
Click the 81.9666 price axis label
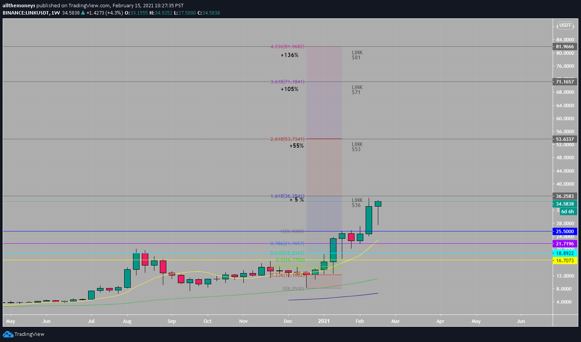565,47
